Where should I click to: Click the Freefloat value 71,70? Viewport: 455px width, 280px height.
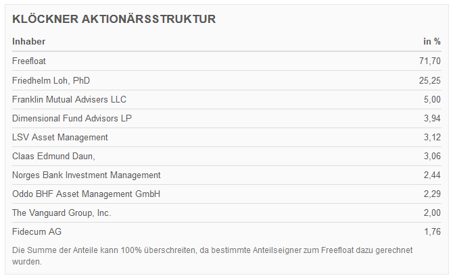[x=430, y=61]
